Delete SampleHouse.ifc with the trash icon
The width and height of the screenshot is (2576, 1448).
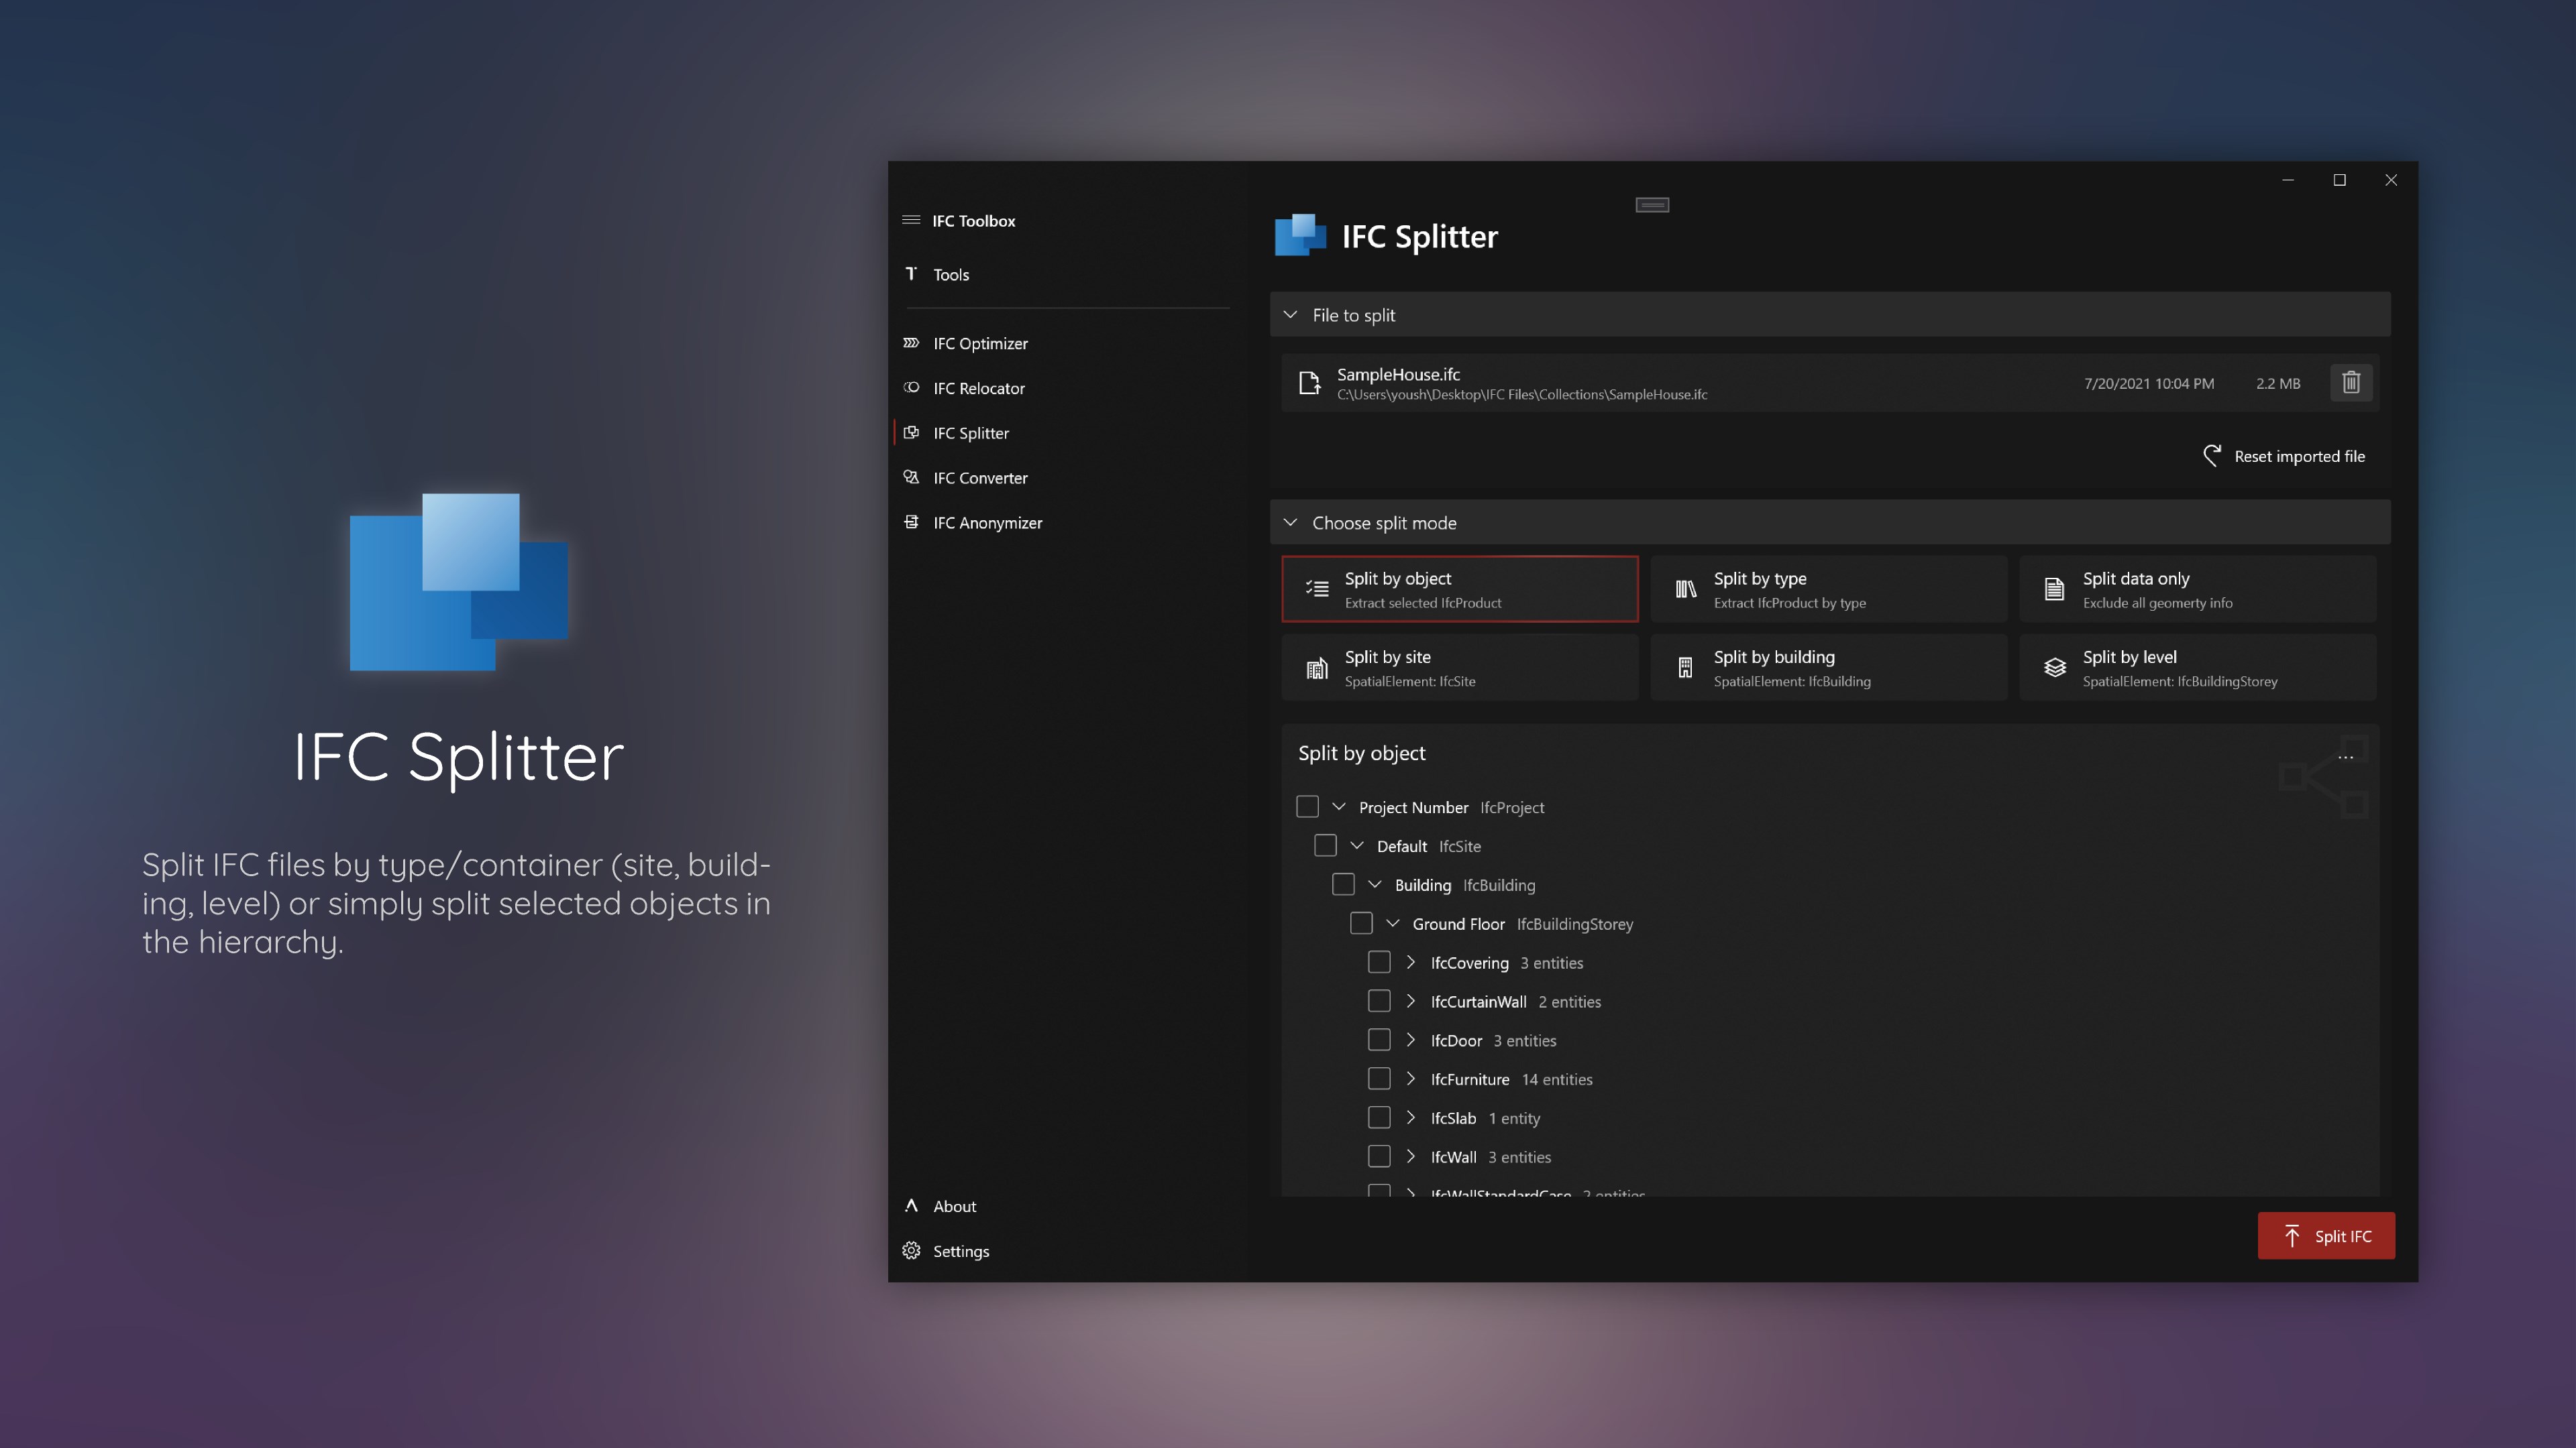[2350, 383]
